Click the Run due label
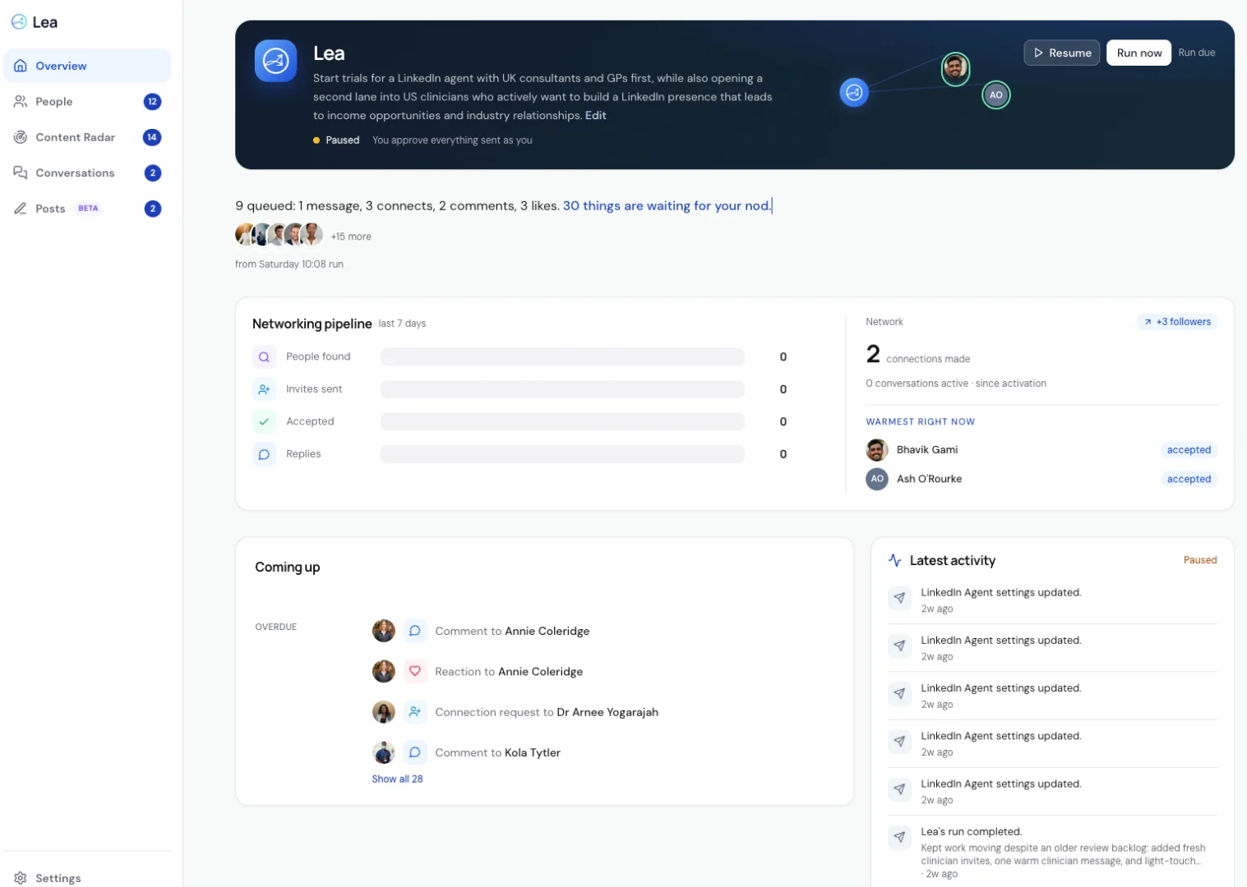Image resolution: width=1247 pixels, height=887 pixels. pyautogui.click(x=1196, y=53)
